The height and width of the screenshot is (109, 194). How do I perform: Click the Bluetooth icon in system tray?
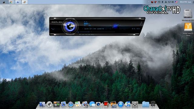click(162, 2)
